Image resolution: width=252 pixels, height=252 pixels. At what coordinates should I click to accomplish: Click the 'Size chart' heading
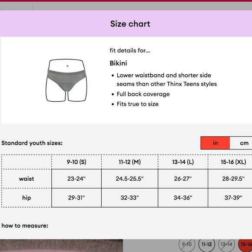pyautogui.click(x=130, y=24)
